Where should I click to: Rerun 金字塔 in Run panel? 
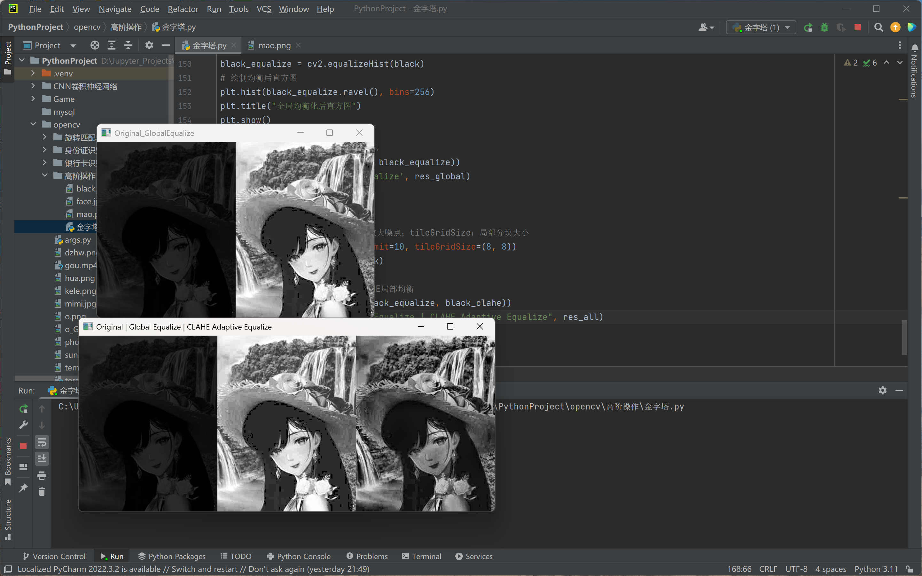[23, 409]
